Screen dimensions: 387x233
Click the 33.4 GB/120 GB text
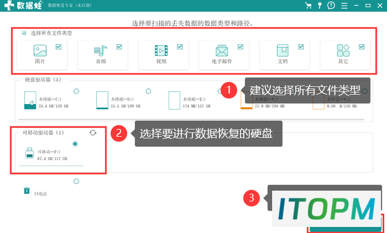(x=53, y=106)
